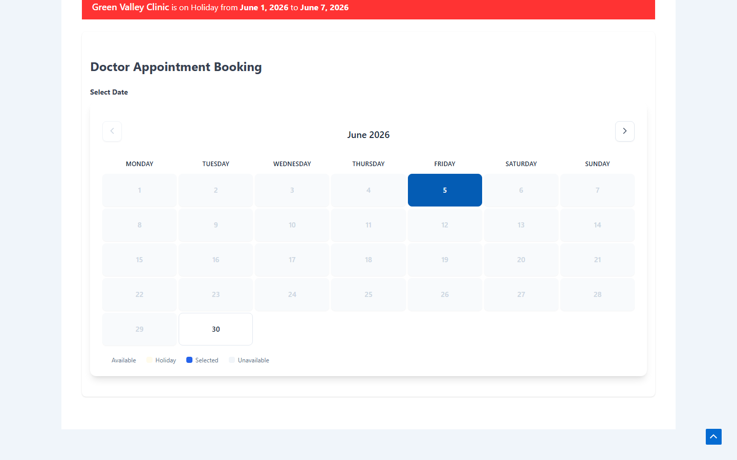737x460 pixels.
Task: Click June 24 date cell
Action: [x=292, y=294]
